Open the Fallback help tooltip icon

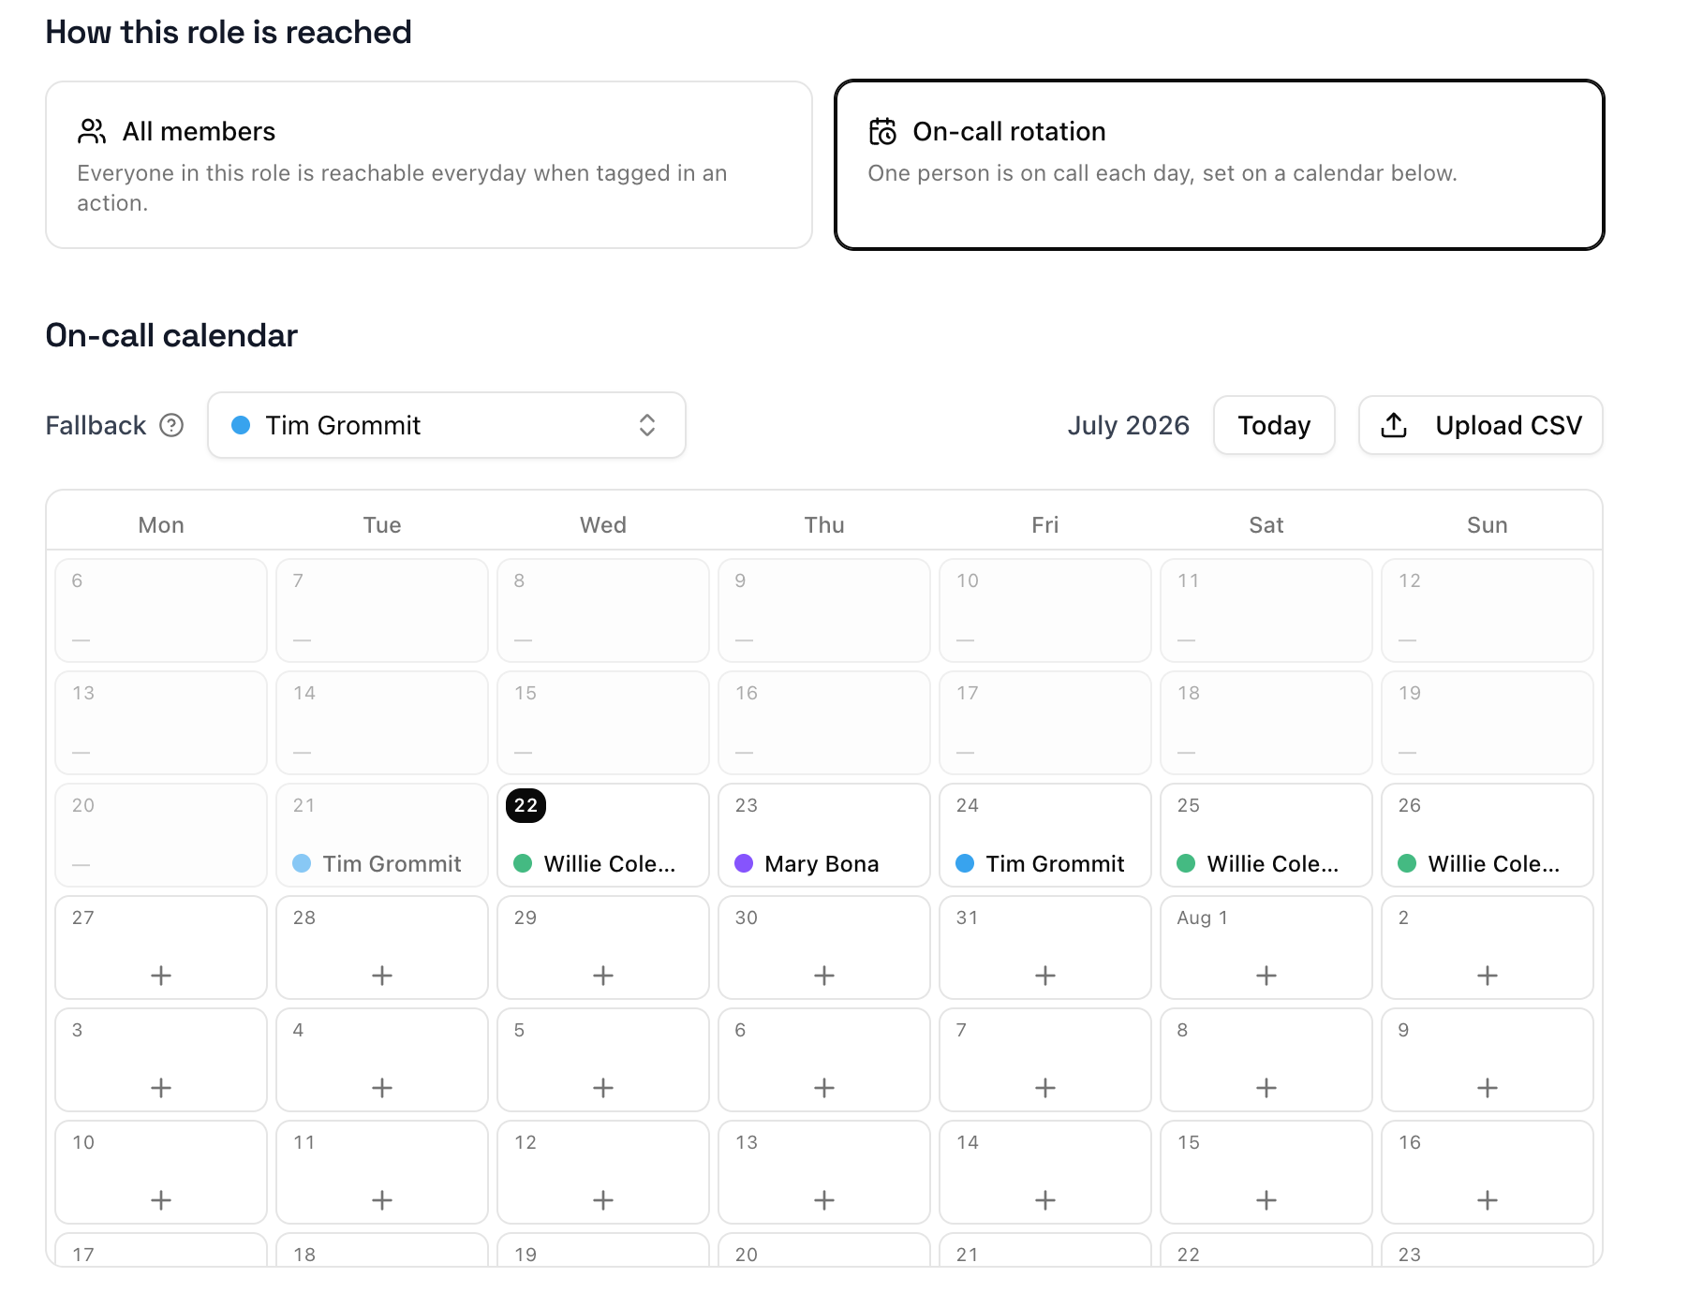[x=171, y=425]
